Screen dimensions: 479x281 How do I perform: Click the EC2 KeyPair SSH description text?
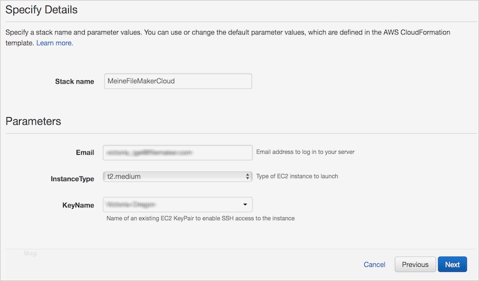(200, 218)
